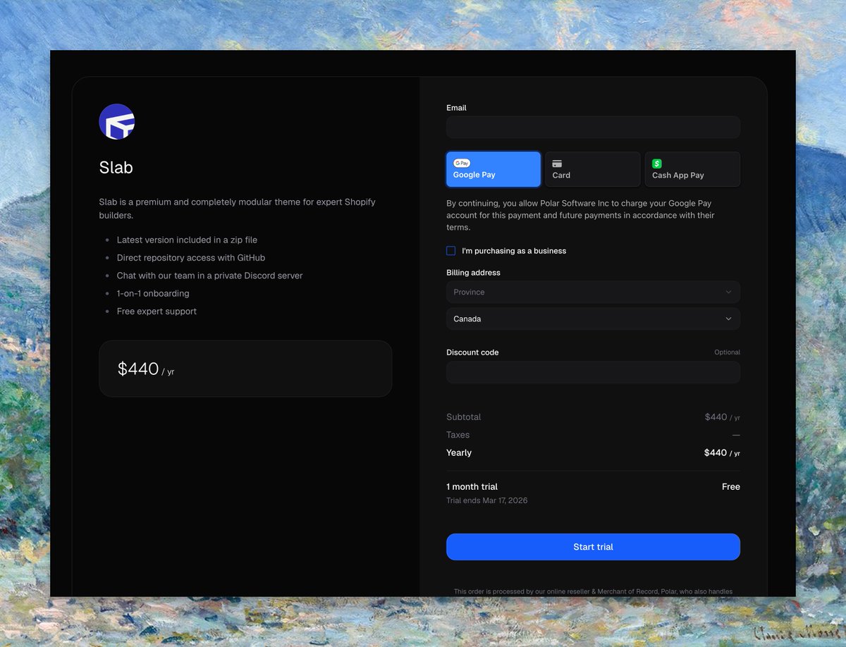Click the 'Free expert support' list item
Screen dimensions: 846x647
click(x=157, y=311)
